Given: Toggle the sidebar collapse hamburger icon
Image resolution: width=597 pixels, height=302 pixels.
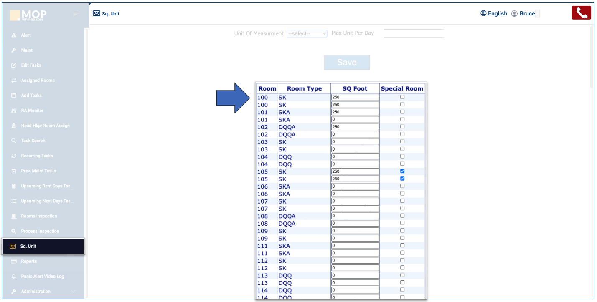Looking at the screenshot, I should pyautogui.click(x=76, y=15).
